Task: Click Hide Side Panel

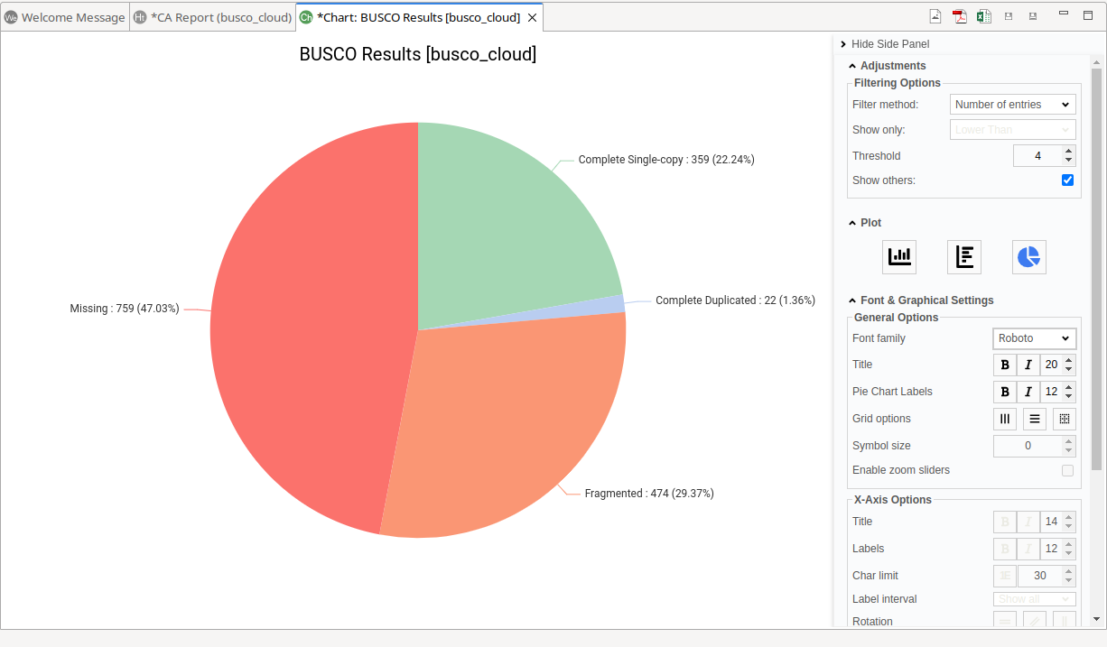Action: 889,44
